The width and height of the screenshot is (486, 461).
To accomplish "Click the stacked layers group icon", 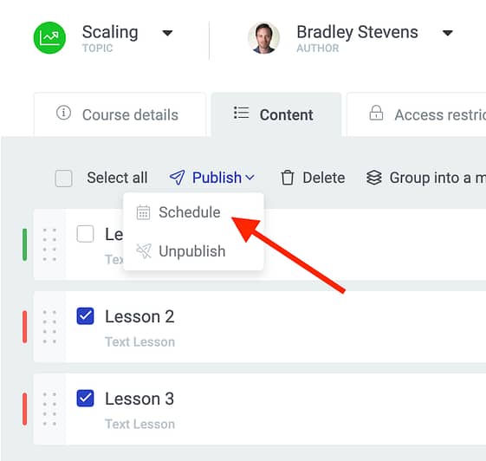I will [x=373, y=178].
